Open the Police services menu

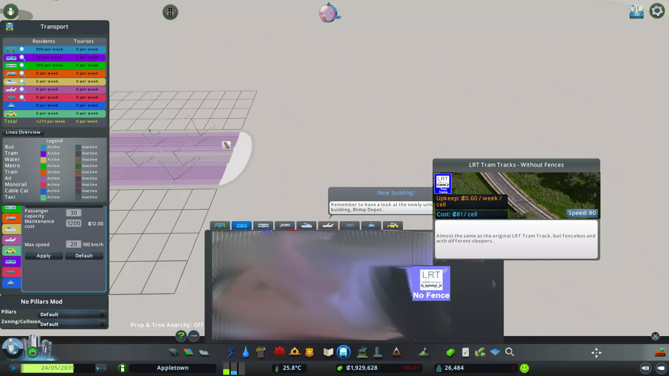tap(309, 352)
